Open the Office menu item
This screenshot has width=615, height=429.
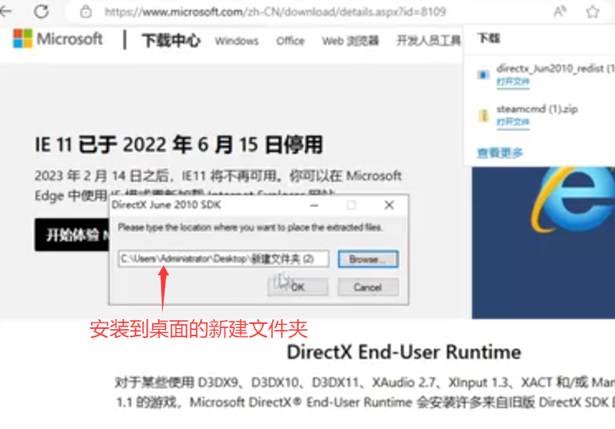click(x=290, y=41)
